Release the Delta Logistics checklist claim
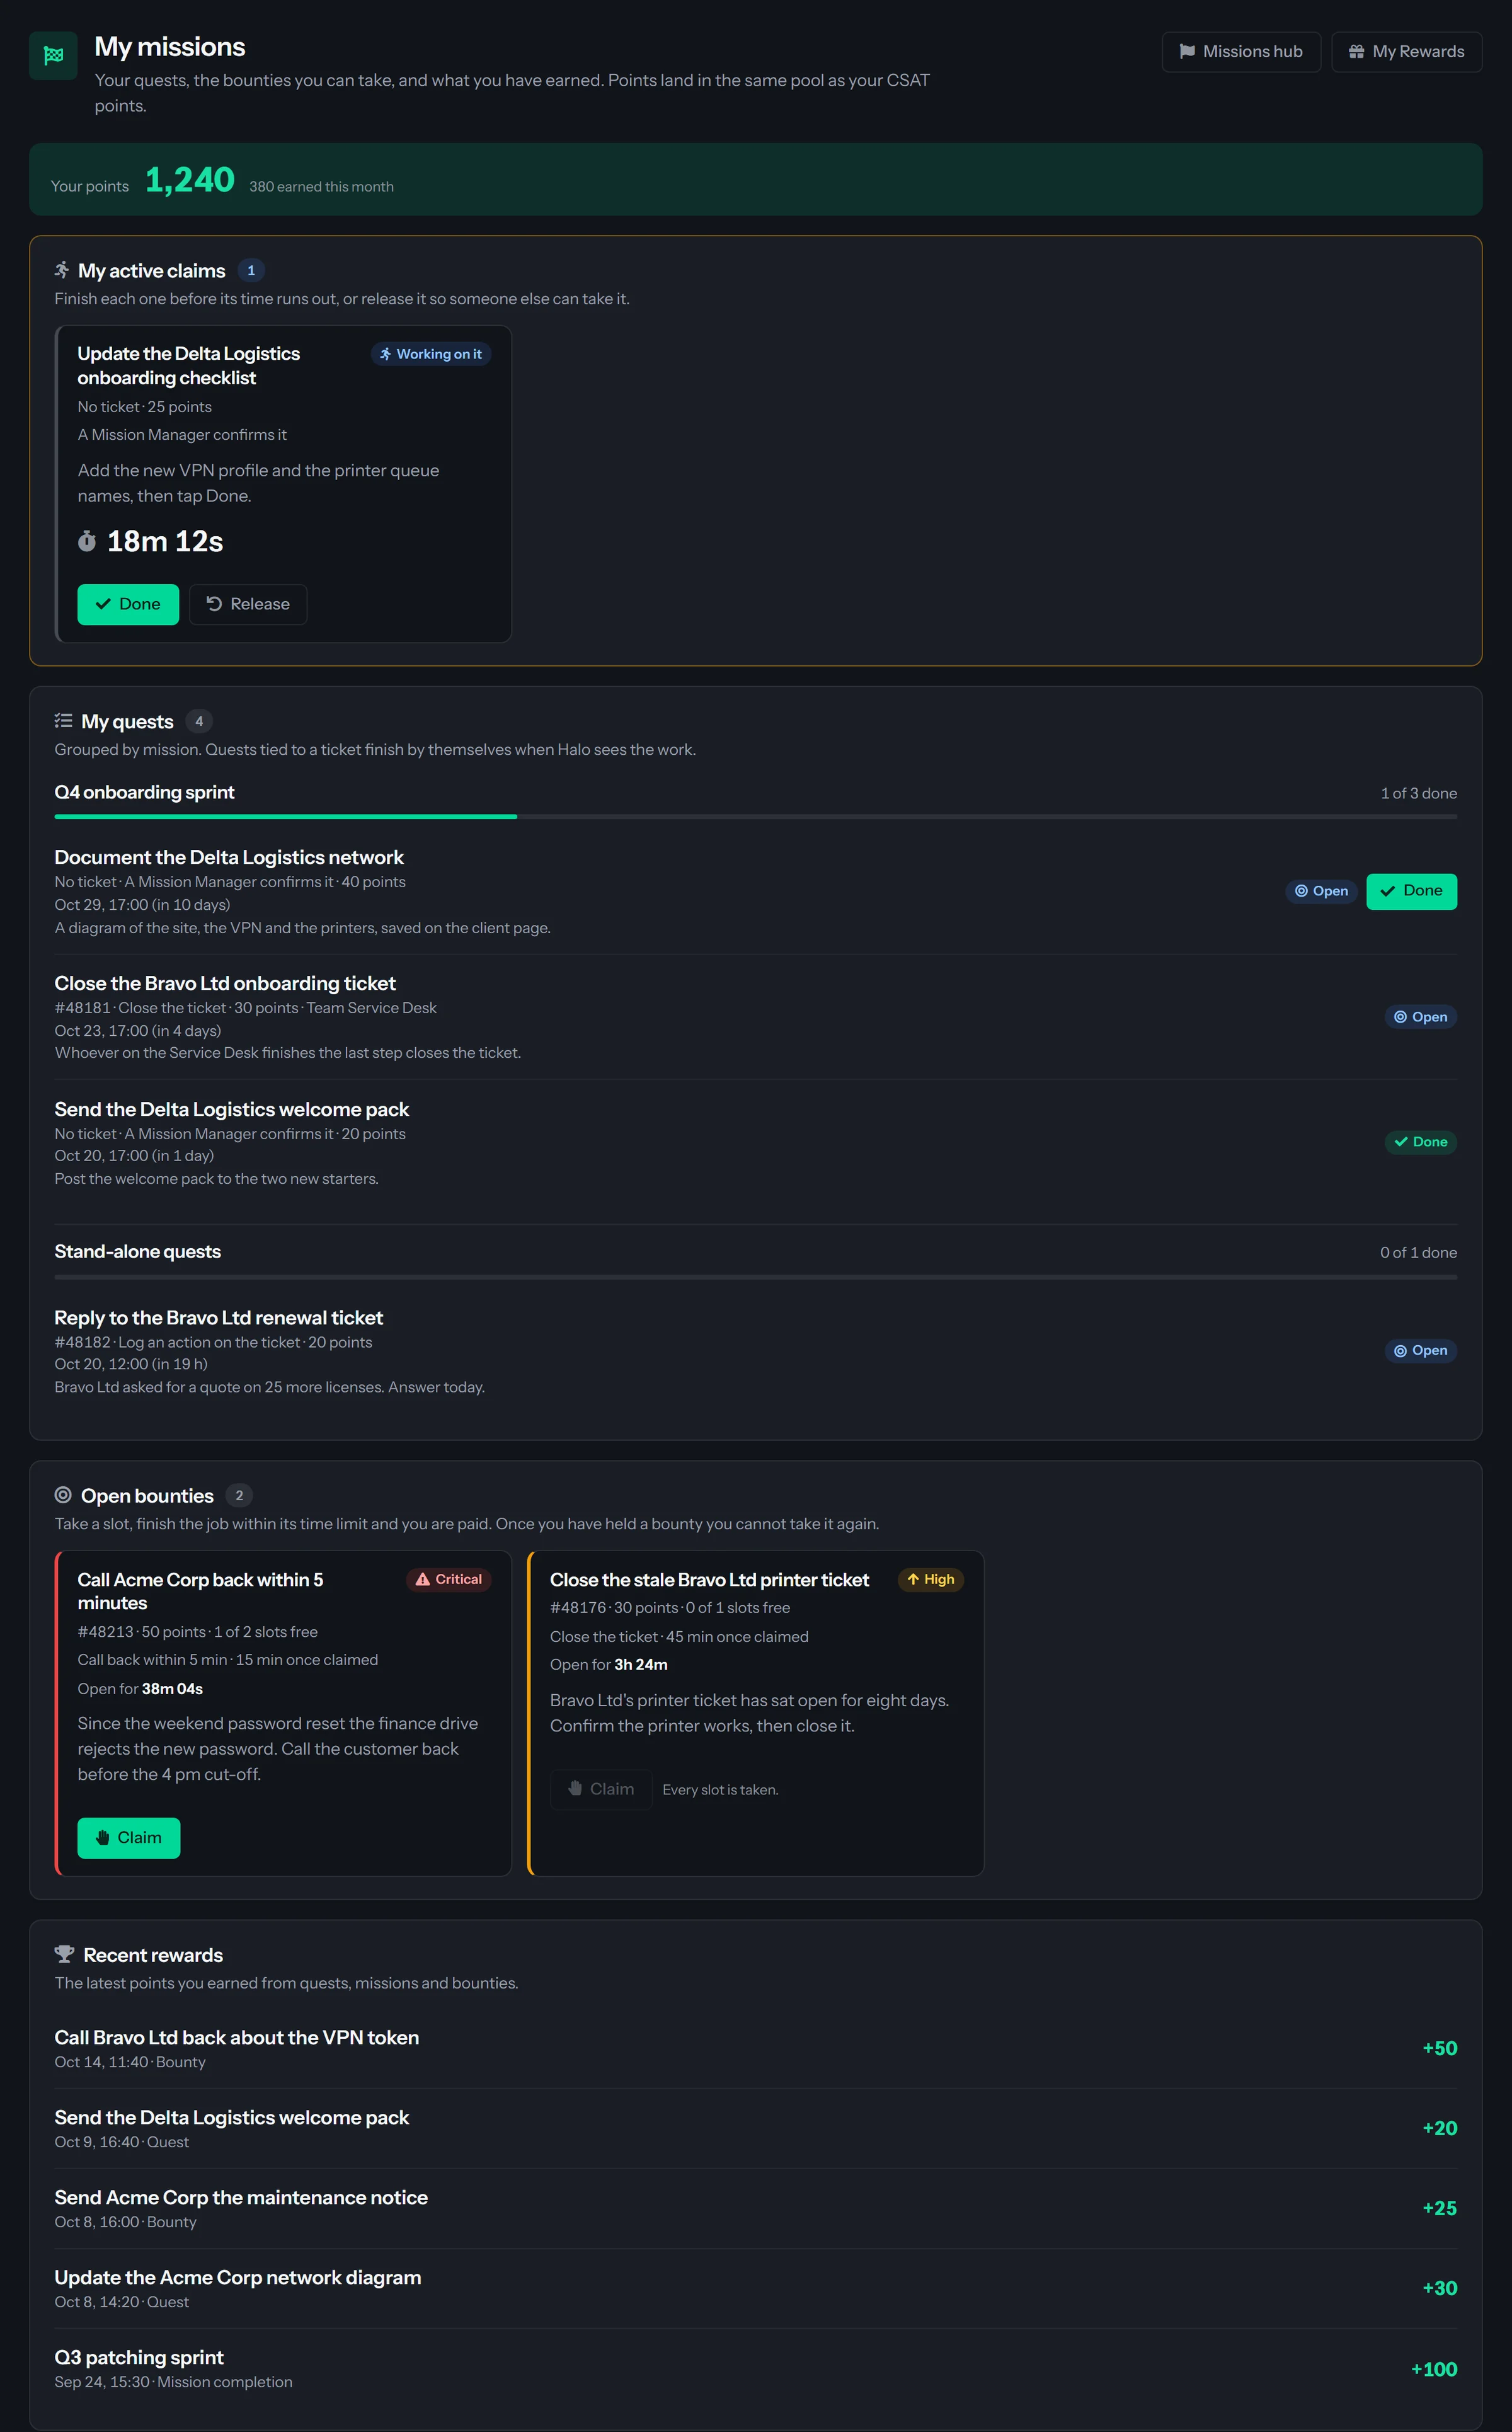1512x2432 pixels. click(248, 604)
